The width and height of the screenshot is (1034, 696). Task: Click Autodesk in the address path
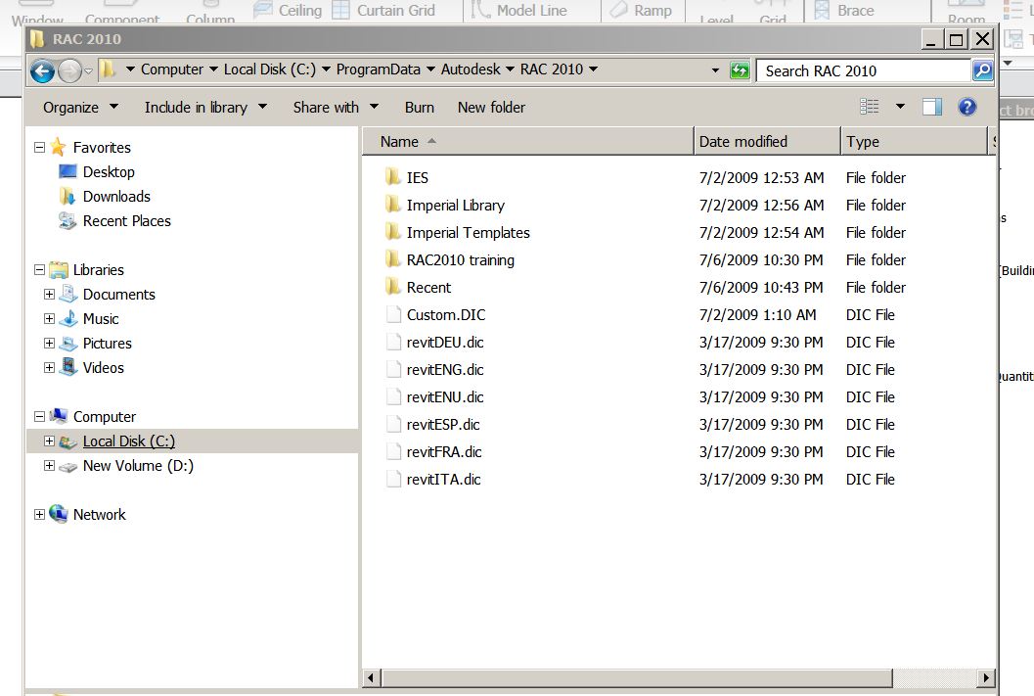(x=471, y=70)
